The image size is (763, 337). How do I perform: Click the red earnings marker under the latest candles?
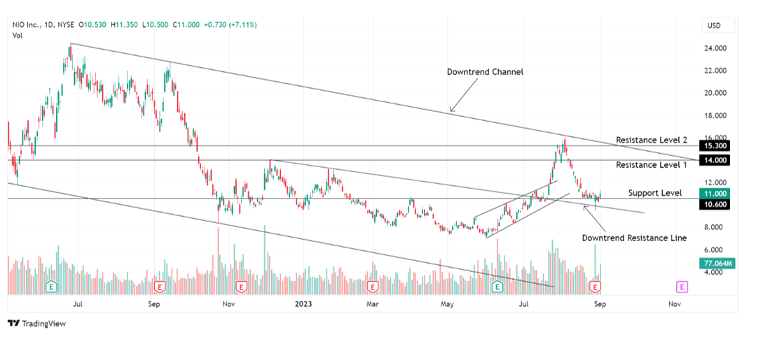(595, 287)
